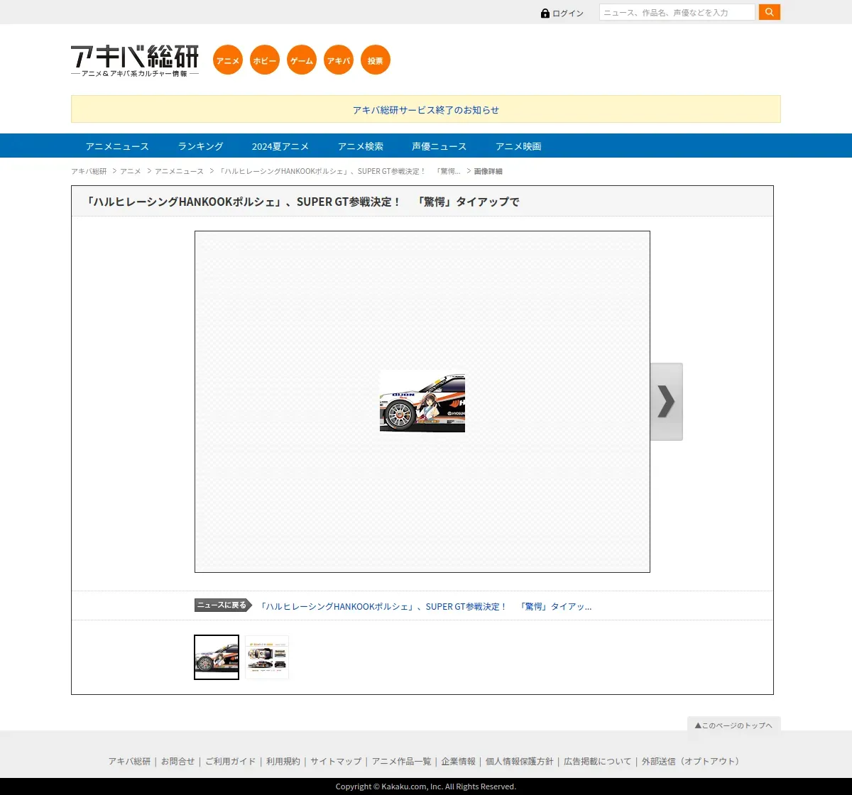Click アニメニュース breadcrumb link

[x=179, y=171]
